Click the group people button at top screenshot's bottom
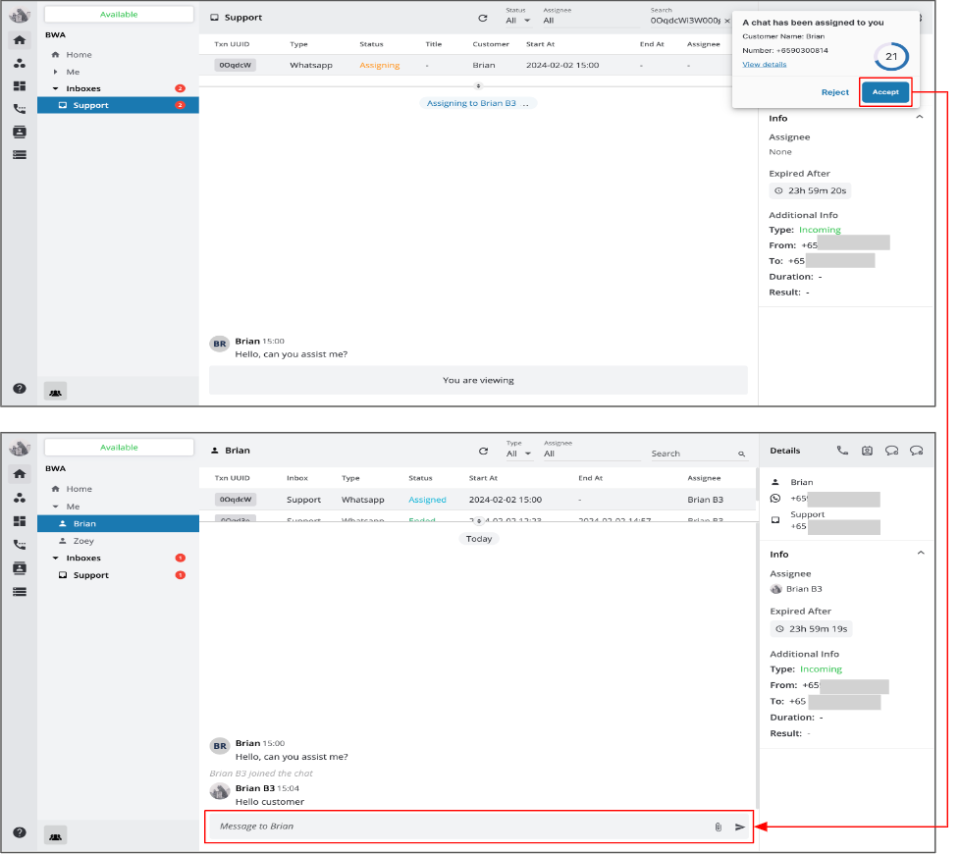 tap(55, 393)
